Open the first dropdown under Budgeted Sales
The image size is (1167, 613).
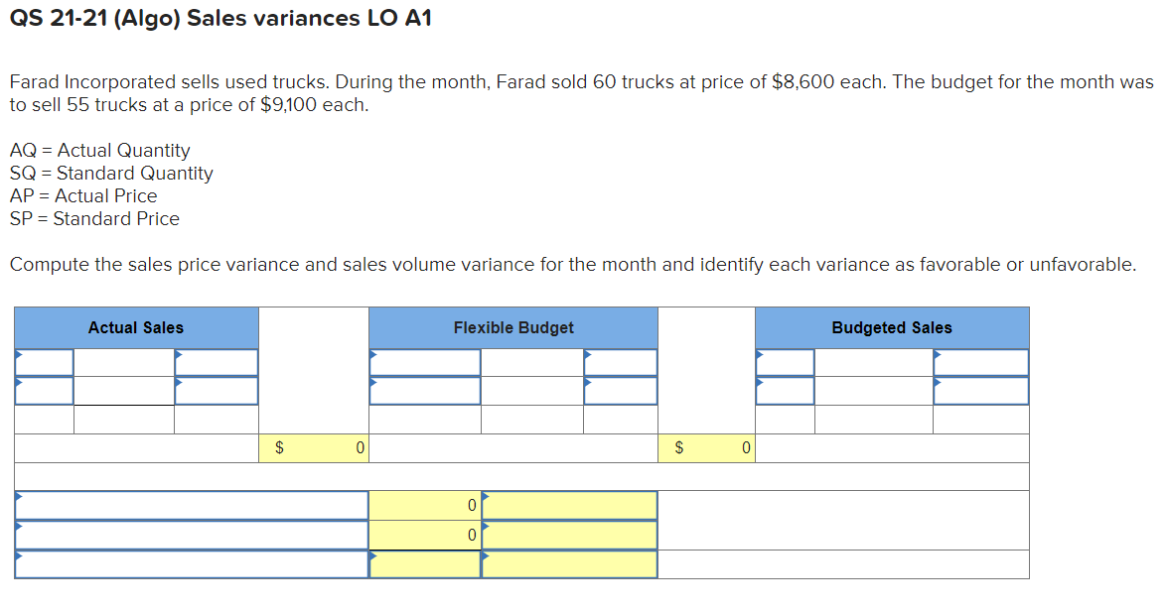click(784, 362)
